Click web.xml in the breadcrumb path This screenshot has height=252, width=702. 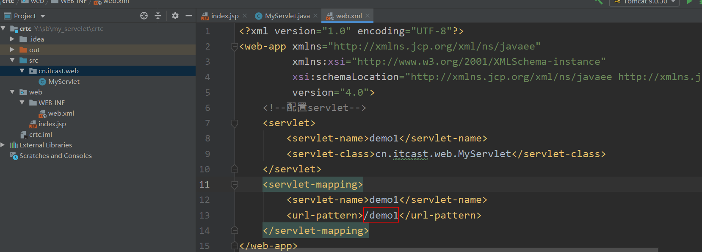point(116,2)
